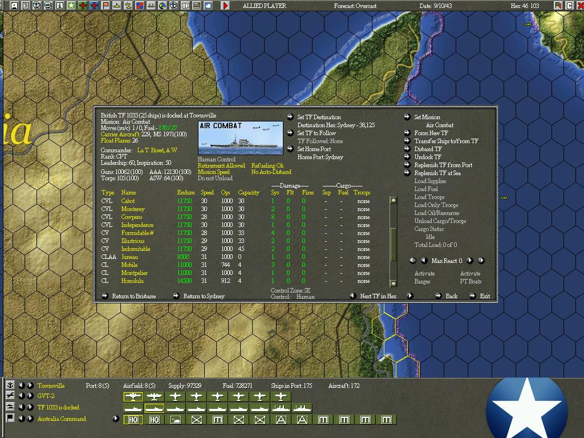
Task: Toggle Retirement Allowed setting
Action: pyautogui.click(x=221, y=165)
